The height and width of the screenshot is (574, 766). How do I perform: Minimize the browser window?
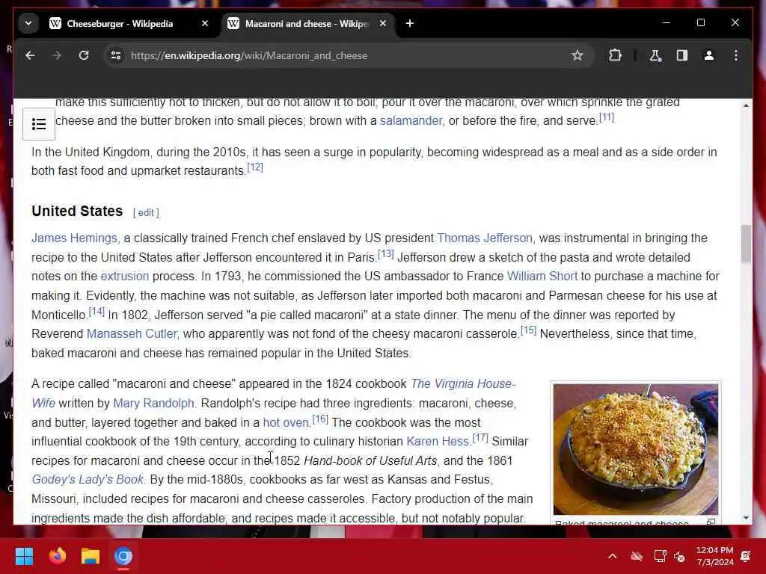point(667,23)
